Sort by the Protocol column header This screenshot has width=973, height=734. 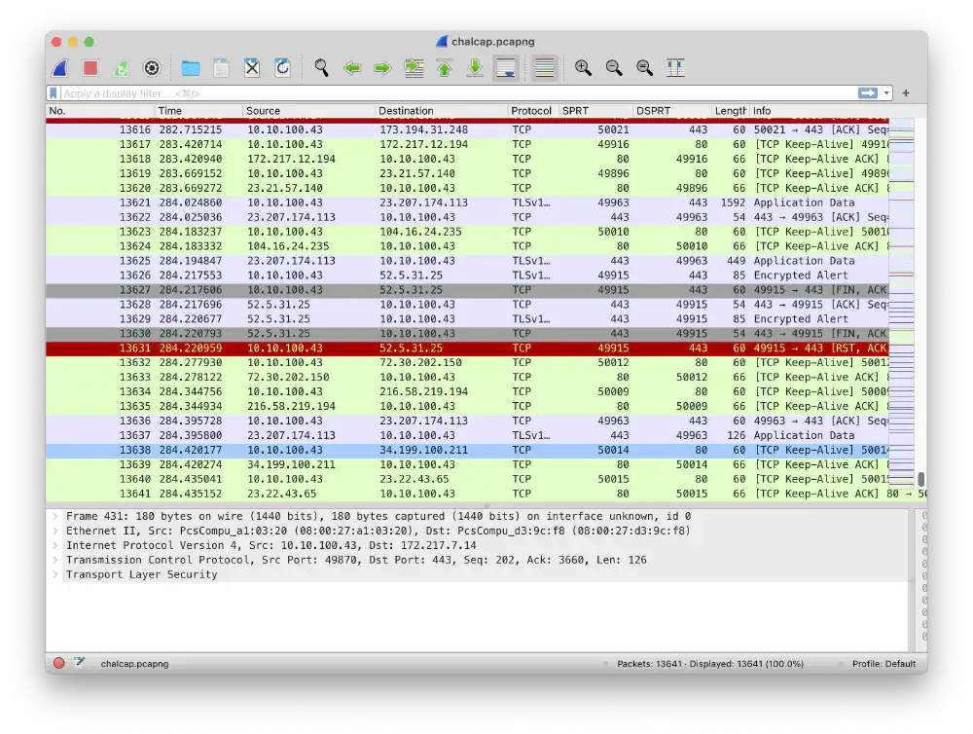tap(531, 110)
